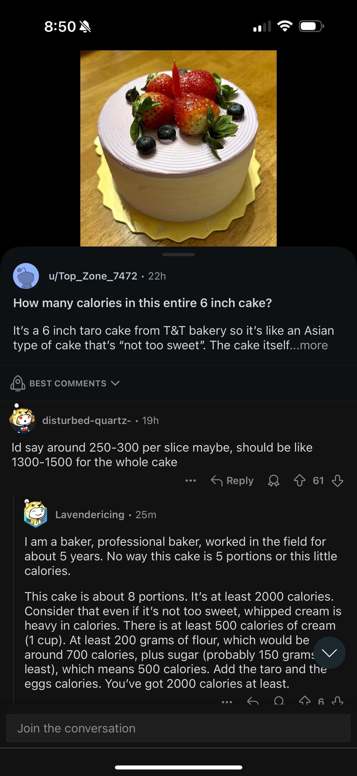Expand post text with "...more"
This screenshot has width=357, height=776.
coord(313,345)
